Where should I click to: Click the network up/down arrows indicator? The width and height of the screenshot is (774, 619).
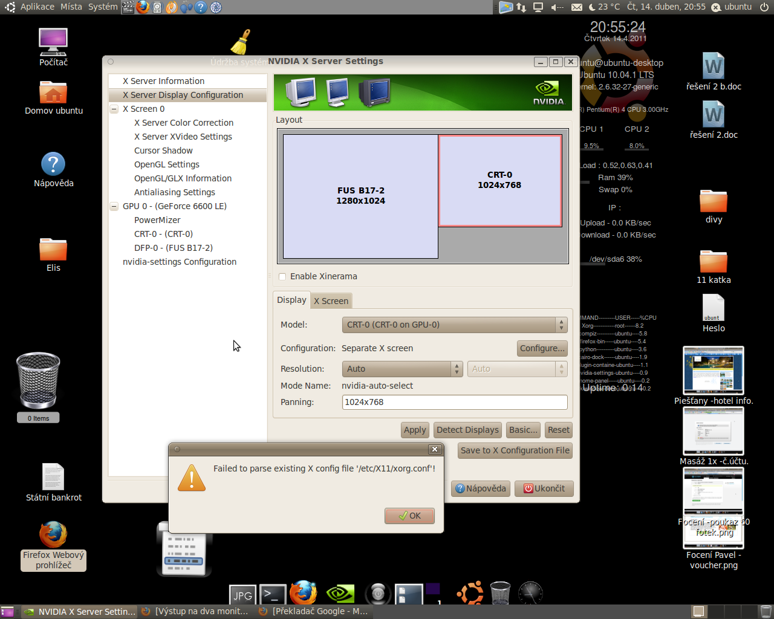pos(521,7)
